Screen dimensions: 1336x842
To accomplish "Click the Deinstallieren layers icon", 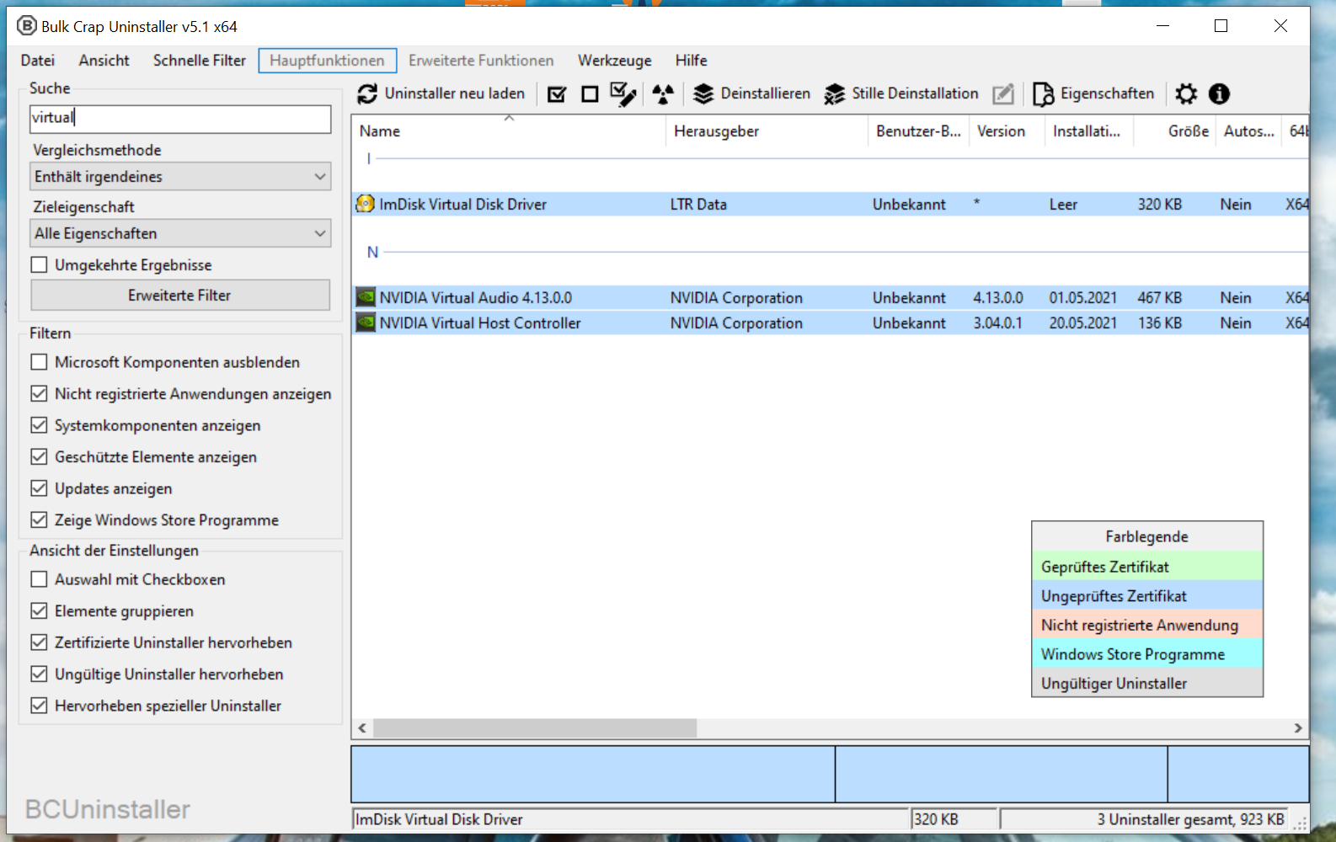I will pyautogui.click(x=703, y=93).
